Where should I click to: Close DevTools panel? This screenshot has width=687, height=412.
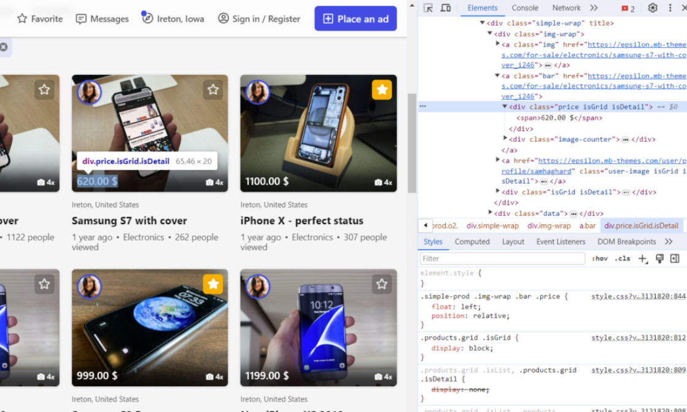pyautogui.click(x=683, y=8)
